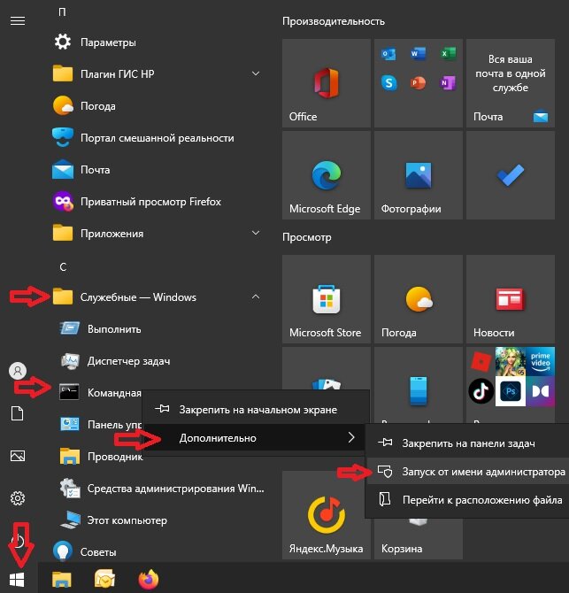Image resolution: width=569 pixels, height=593 pixels.
Task: Open the Корзина tile
Action: 419,539
